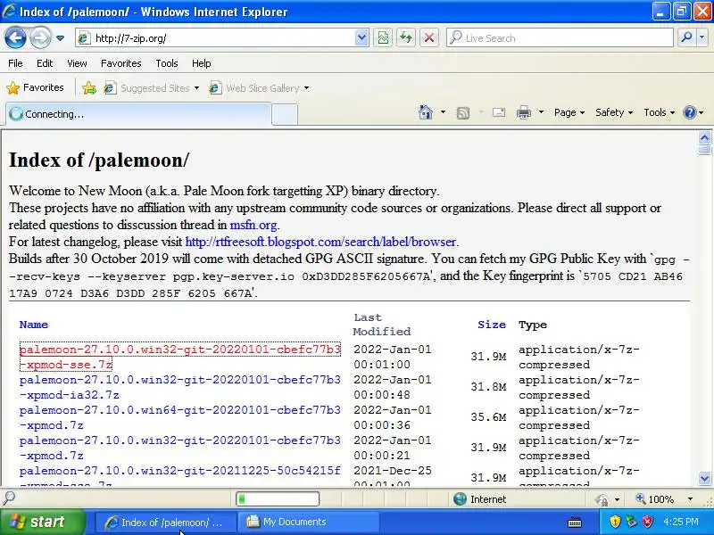Click the red shield tray icon
714x535 pixels.
pyautogui.click(x=647, y=522)
